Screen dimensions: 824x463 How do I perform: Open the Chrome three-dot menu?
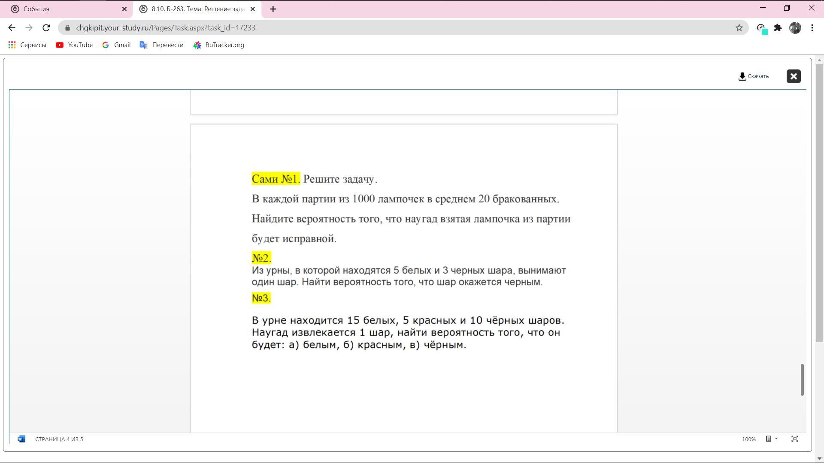(812, 28)
